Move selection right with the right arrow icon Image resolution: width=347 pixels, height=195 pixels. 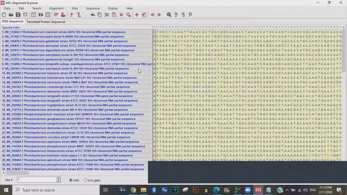tap(159, 15)
